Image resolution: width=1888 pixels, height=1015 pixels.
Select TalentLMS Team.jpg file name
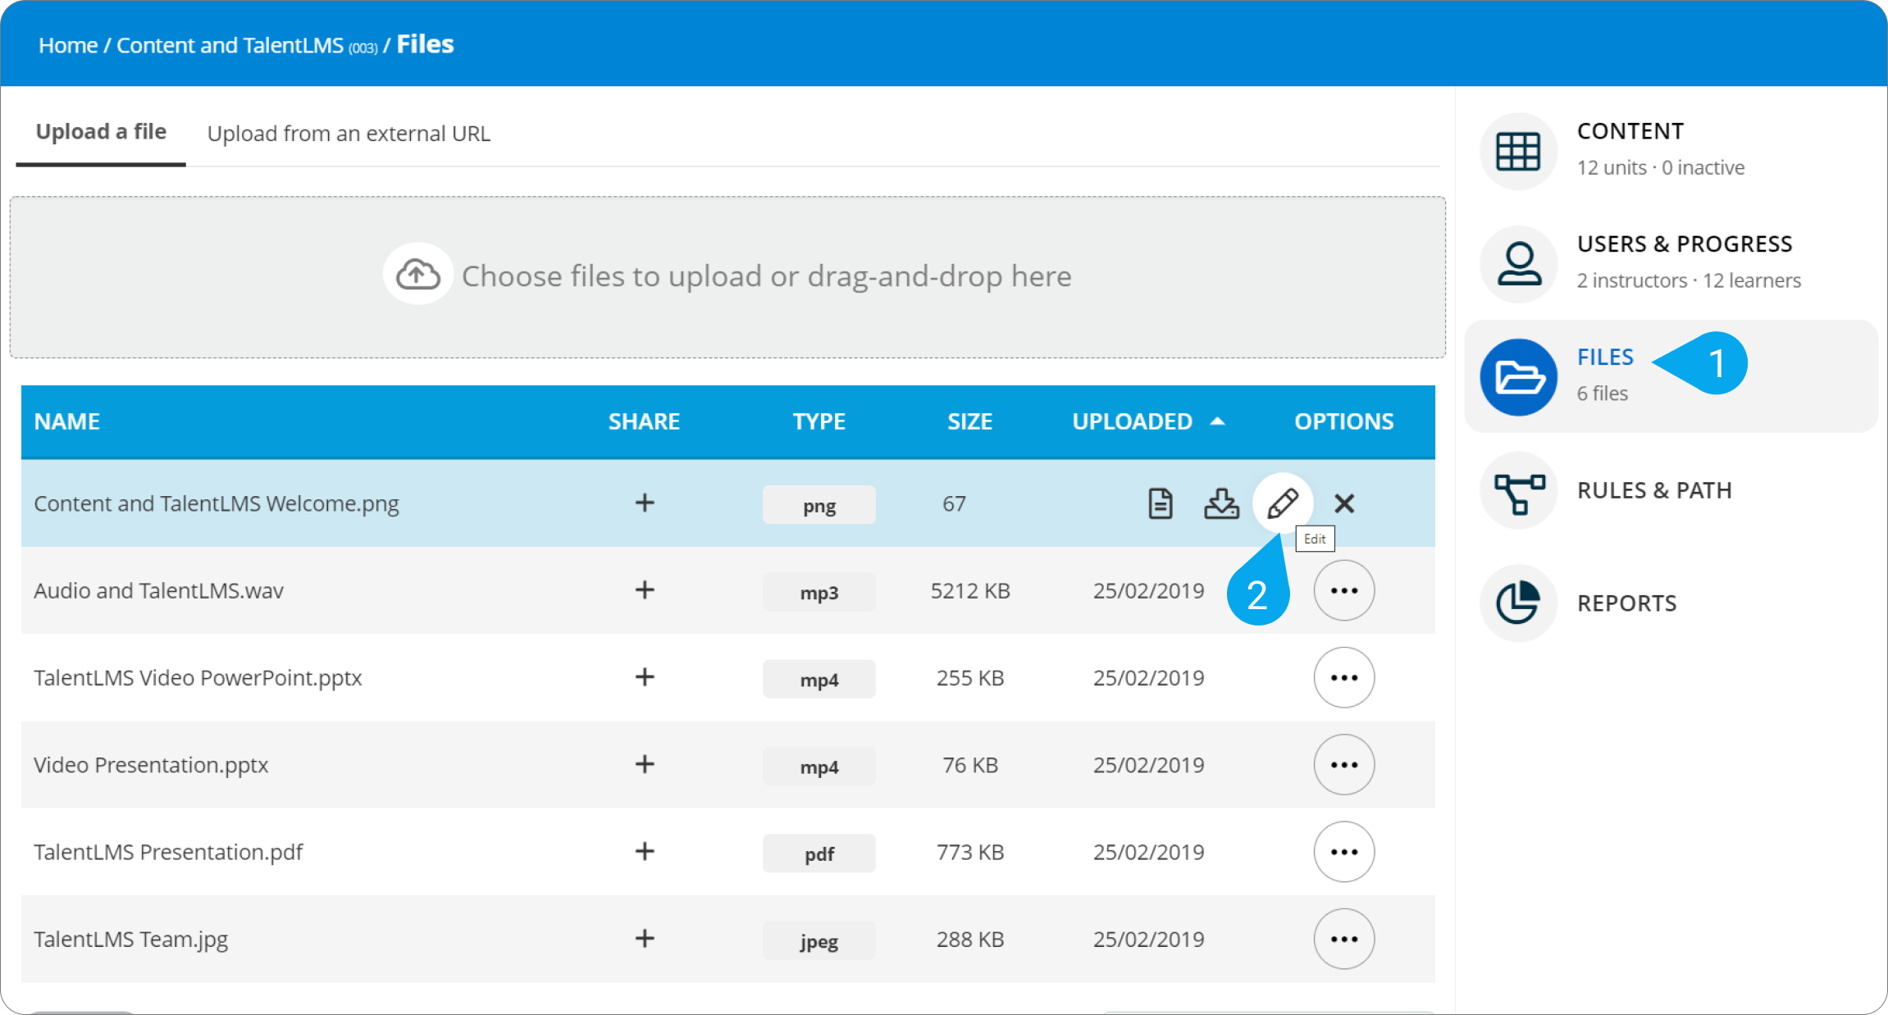point(130,939)
